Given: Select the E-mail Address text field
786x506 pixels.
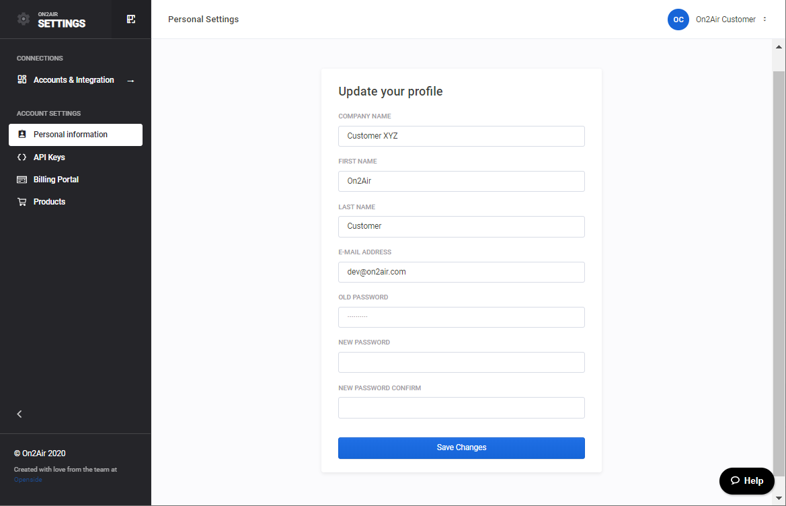Looking at the screenshot, I should (x=461, y=272).
